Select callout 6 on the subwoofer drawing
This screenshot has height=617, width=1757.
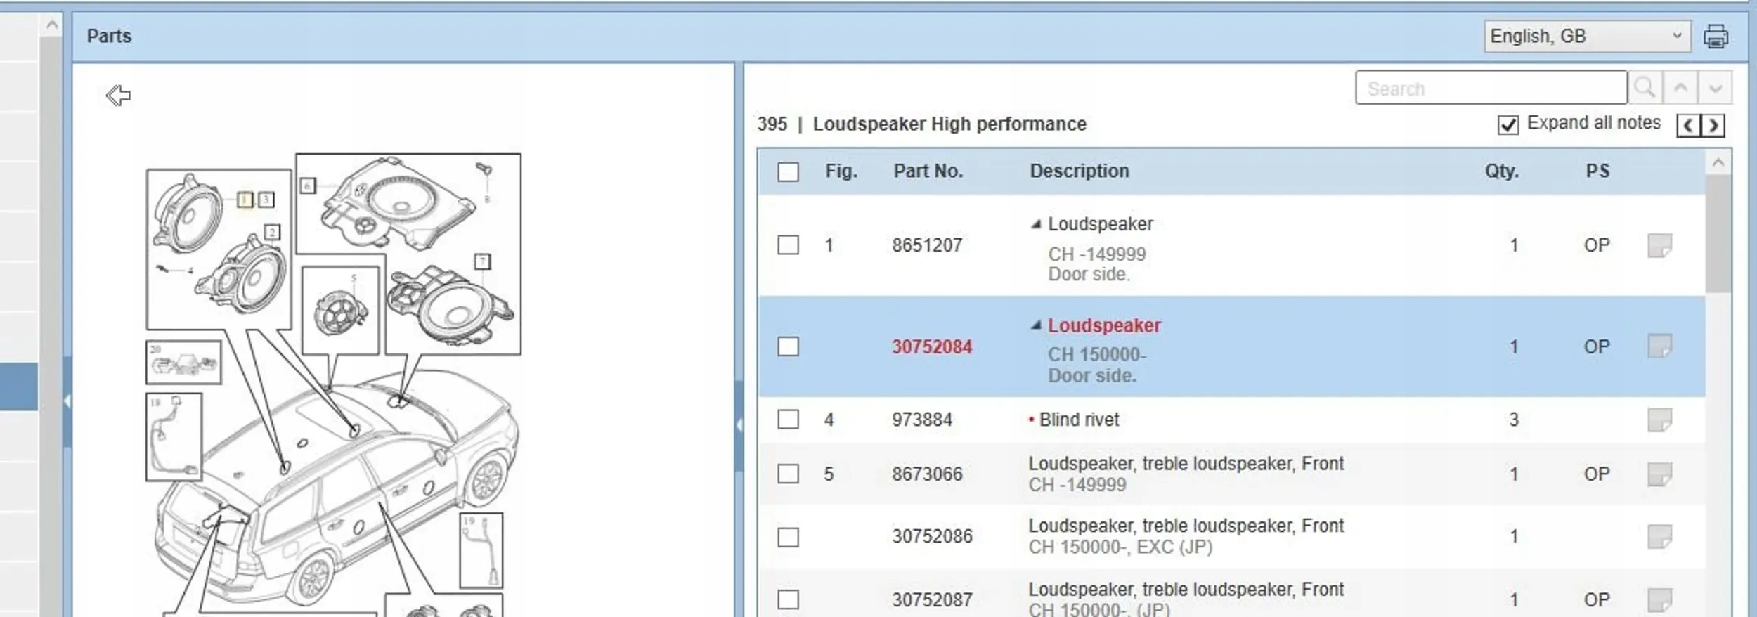(x=308, y=186)
